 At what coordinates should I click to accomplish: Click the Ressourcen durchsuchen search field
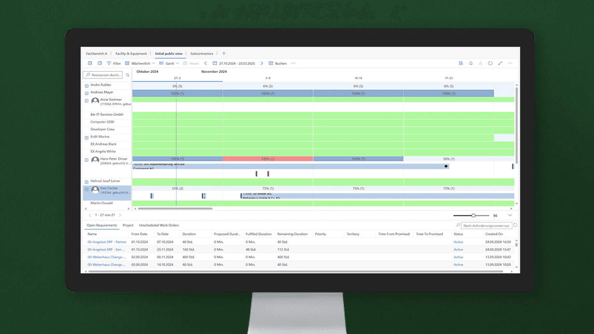[103, 75]
